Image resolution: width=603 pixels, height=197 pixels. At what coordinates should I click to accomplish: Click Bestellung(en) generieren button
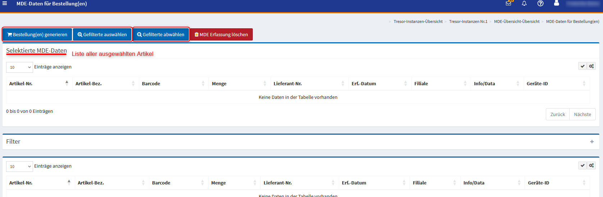(37, 35)
